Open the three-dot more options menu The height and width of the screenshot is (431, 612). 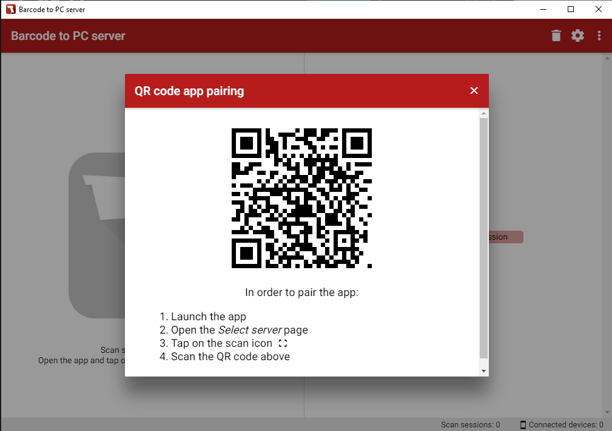599,36
